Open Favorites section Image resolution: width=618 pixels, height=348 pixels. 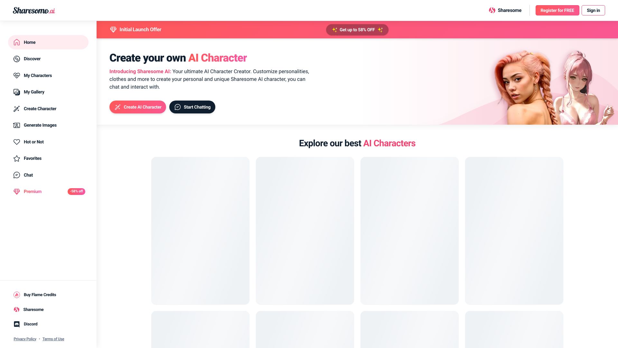(x=33, y=159)
